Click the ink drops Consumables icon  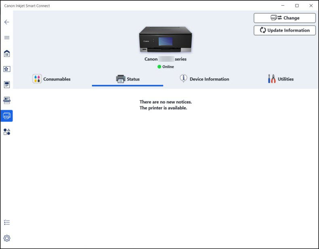point(37,79)
